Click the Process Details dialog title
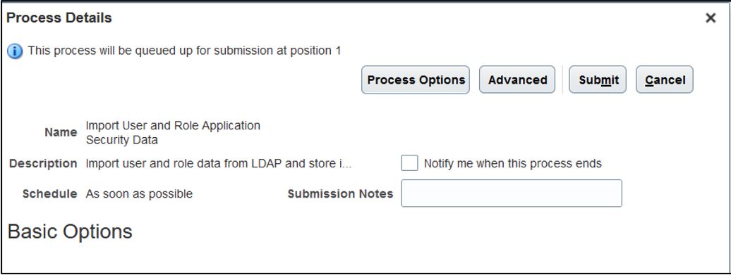This screenshot has width=731, height=275. 59,18
